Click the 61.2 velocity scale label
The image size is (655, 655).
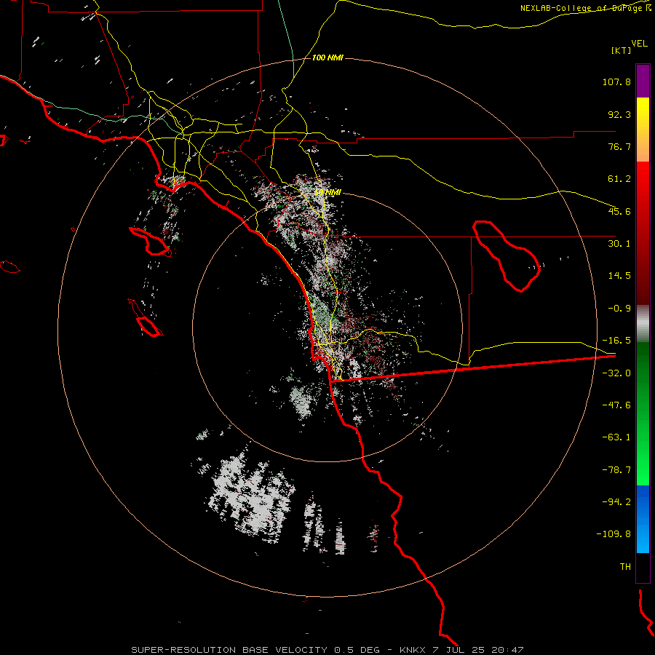coord(619,179)
